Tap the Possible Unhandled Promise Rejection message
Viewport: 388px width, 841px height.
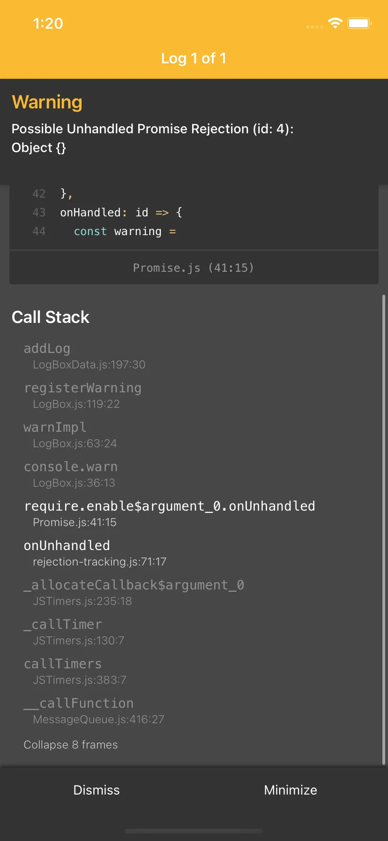tap(153, 138)
